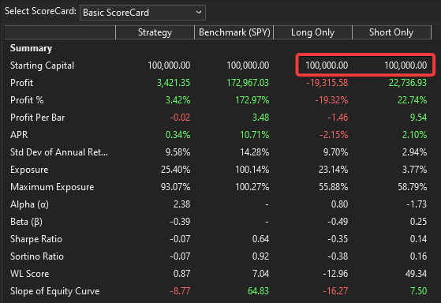441x303 pixels.
Task: Select the Profit % row label
Action: tap(27, 100)
